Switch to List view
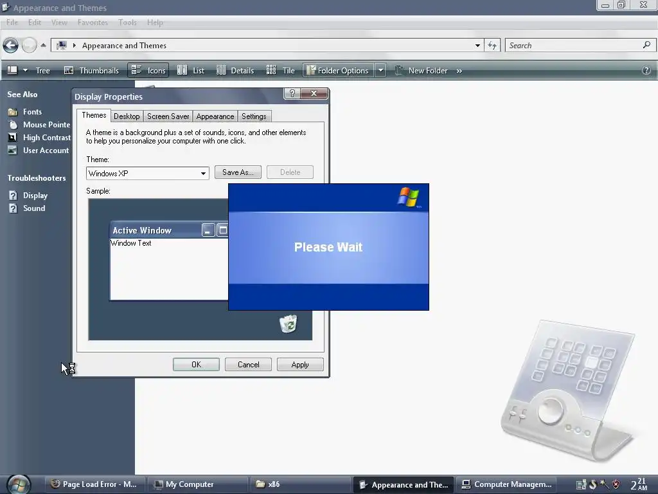658x494 pixels. 191,71
